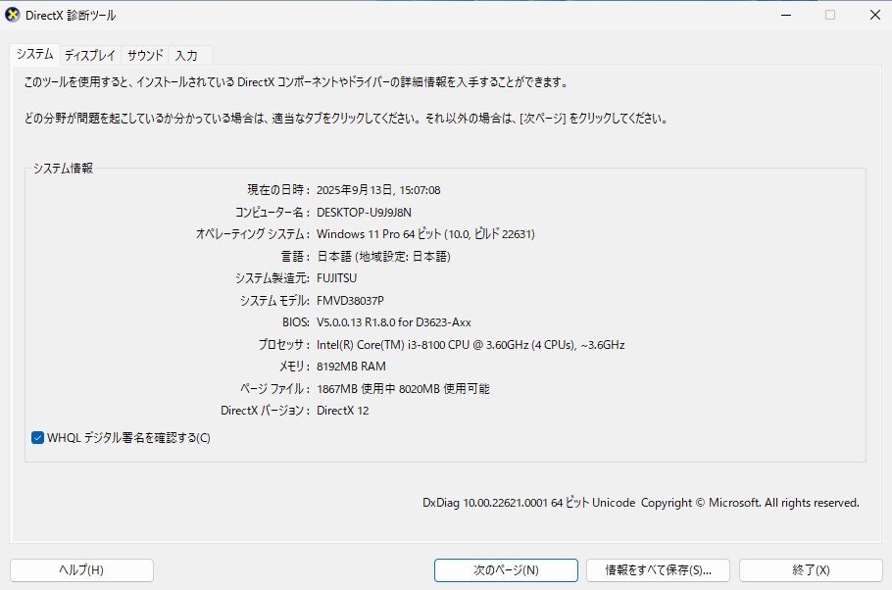Click the window title DirectX 診断ツール
The image size is (892, 590).
[x=71, y=16]
